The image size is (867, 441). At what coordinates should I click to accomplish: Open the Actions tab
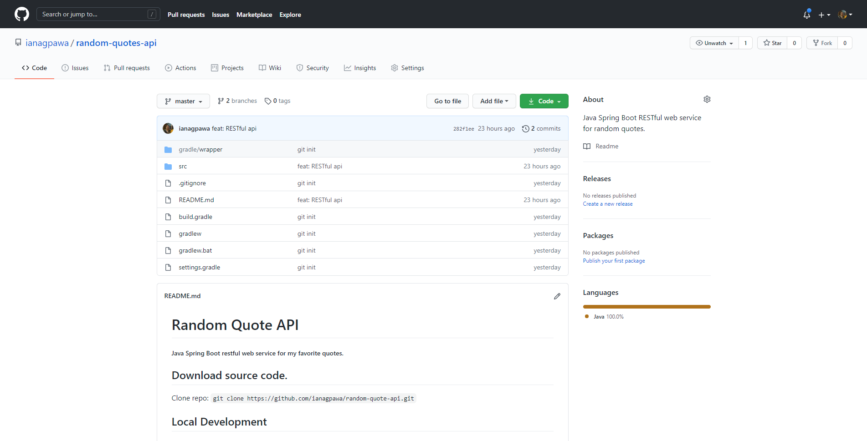180,68
